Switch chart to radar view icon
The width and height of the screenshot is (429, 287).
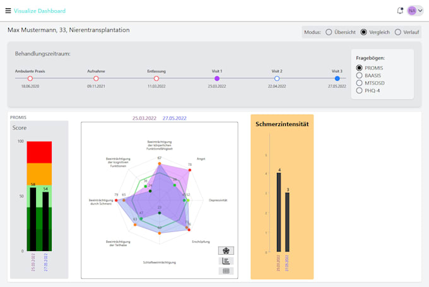pos(226,250)
